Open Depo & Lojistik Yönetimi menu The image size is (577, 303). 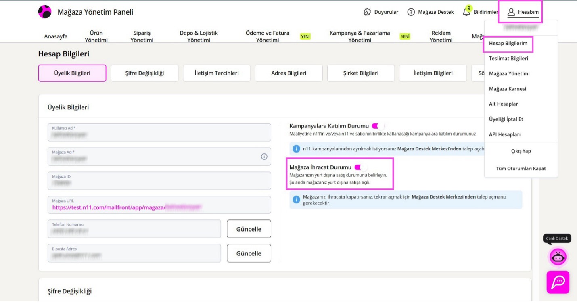pos(199,36)
